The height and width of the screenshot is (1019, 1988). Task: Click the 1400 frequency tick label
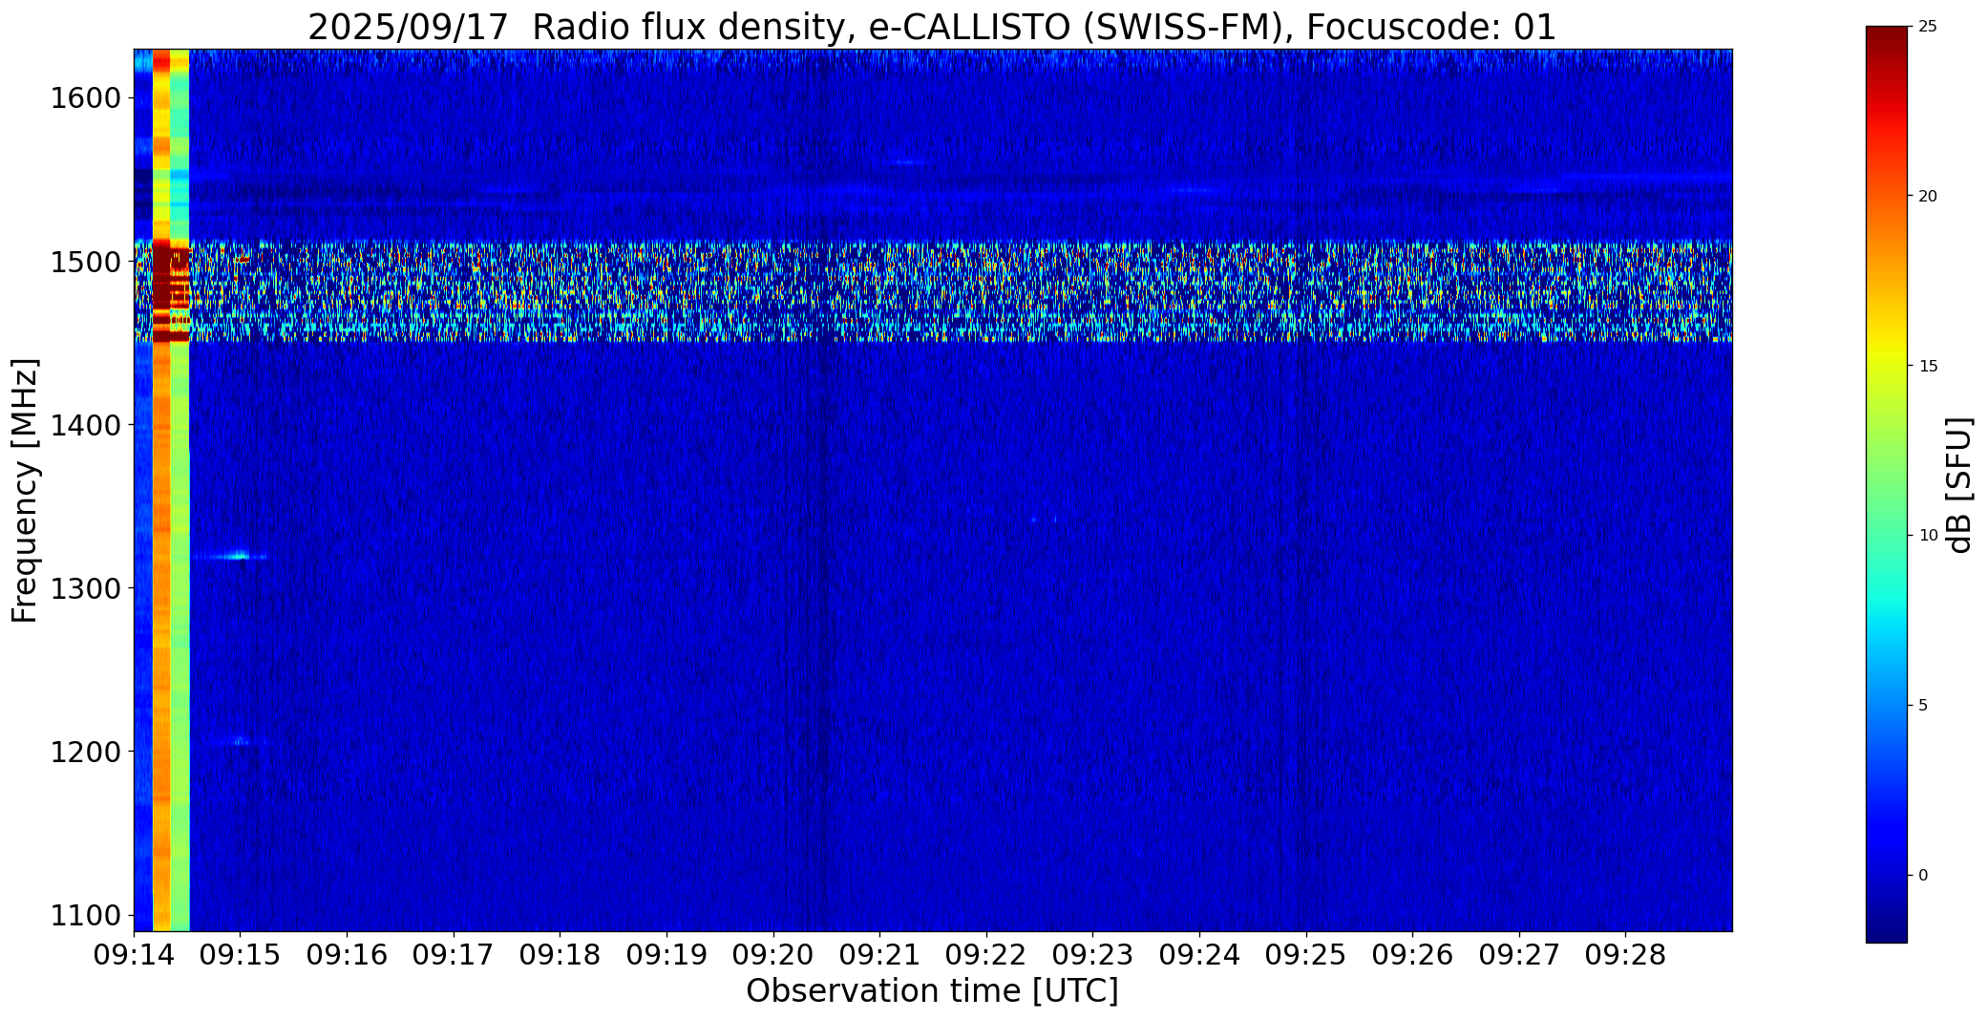[x=85, y=425]
